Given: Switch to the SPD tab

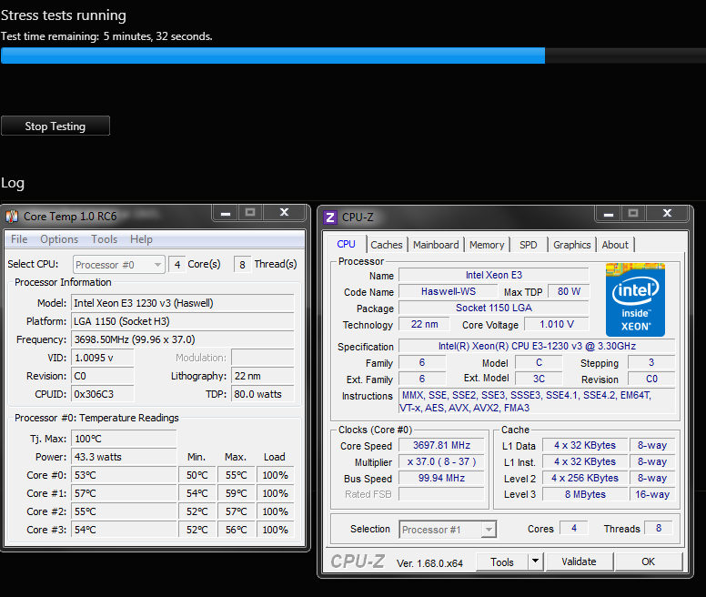Looking at the screenshot, I should pos(529,245).
